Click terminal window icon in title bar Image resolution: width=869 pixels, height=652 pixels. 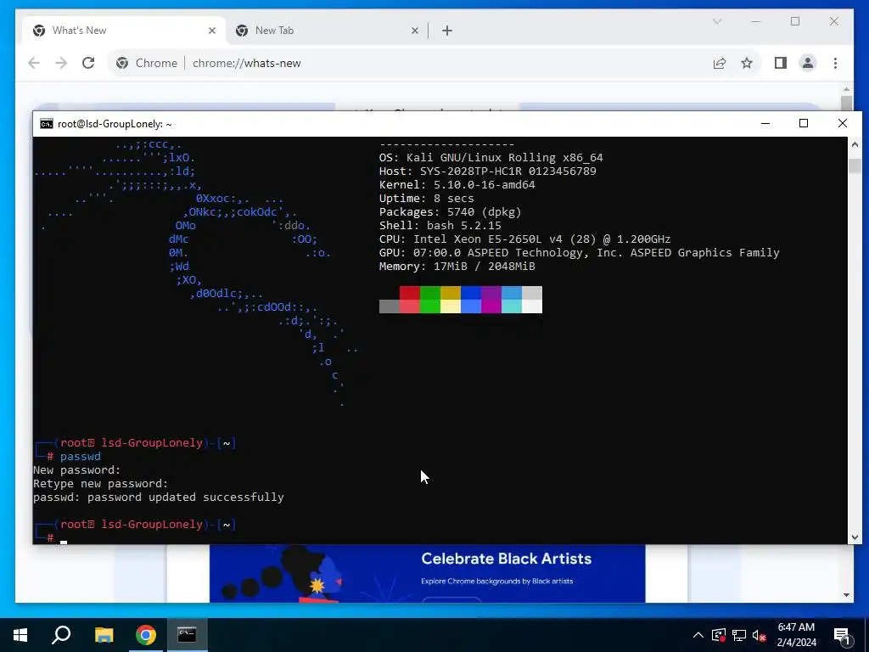tap(47, 124)
